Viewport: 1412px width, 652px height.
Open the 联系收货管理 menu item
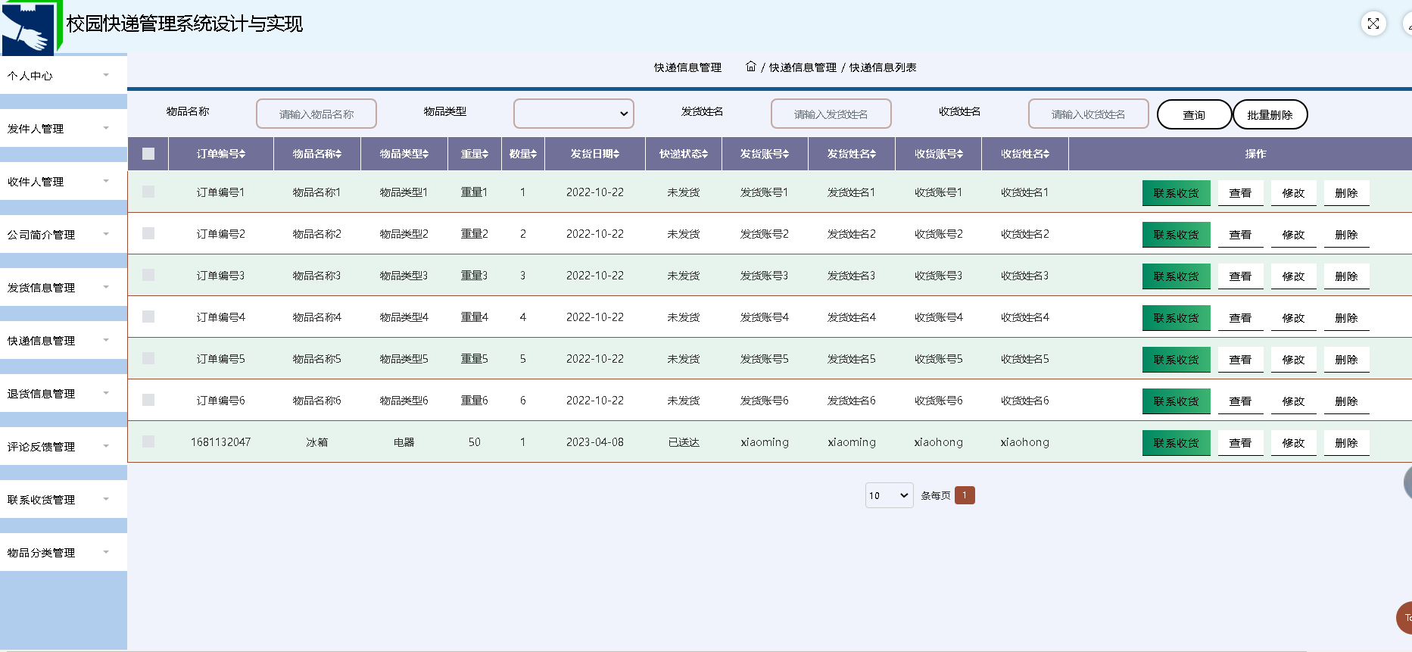pyautogui.click(x=64, y=500)
